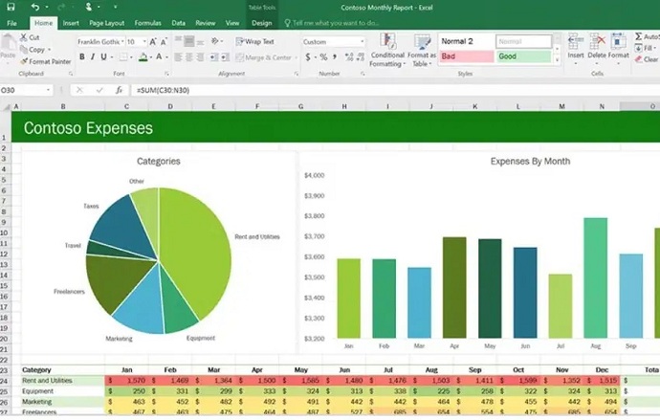Open the Name Box dropdown for O30
The image size is (660, 420).
point(49,90)
